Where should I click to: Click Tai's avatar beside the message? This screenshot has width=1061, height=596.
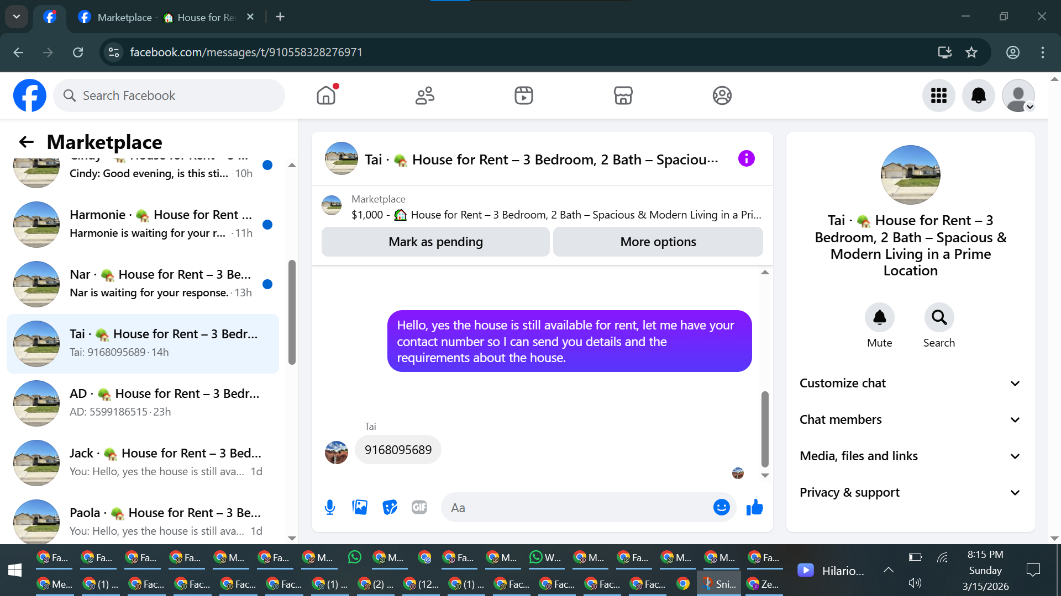coord(336,452)
